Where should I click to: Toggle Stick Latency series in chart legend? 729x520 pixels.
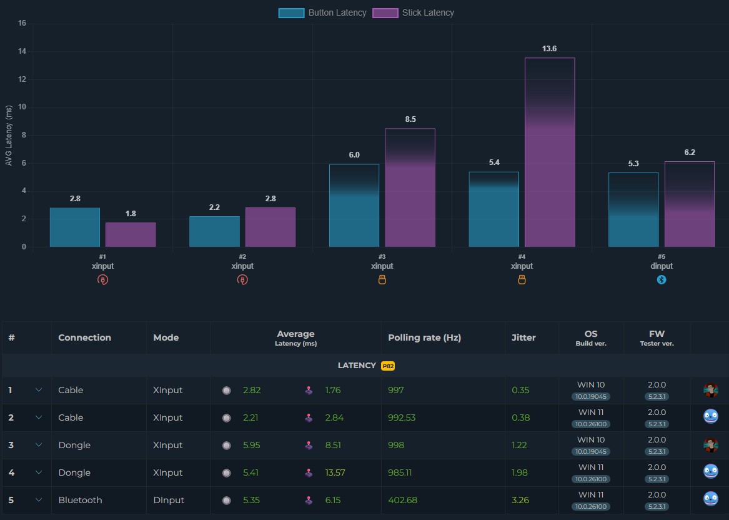414,12
